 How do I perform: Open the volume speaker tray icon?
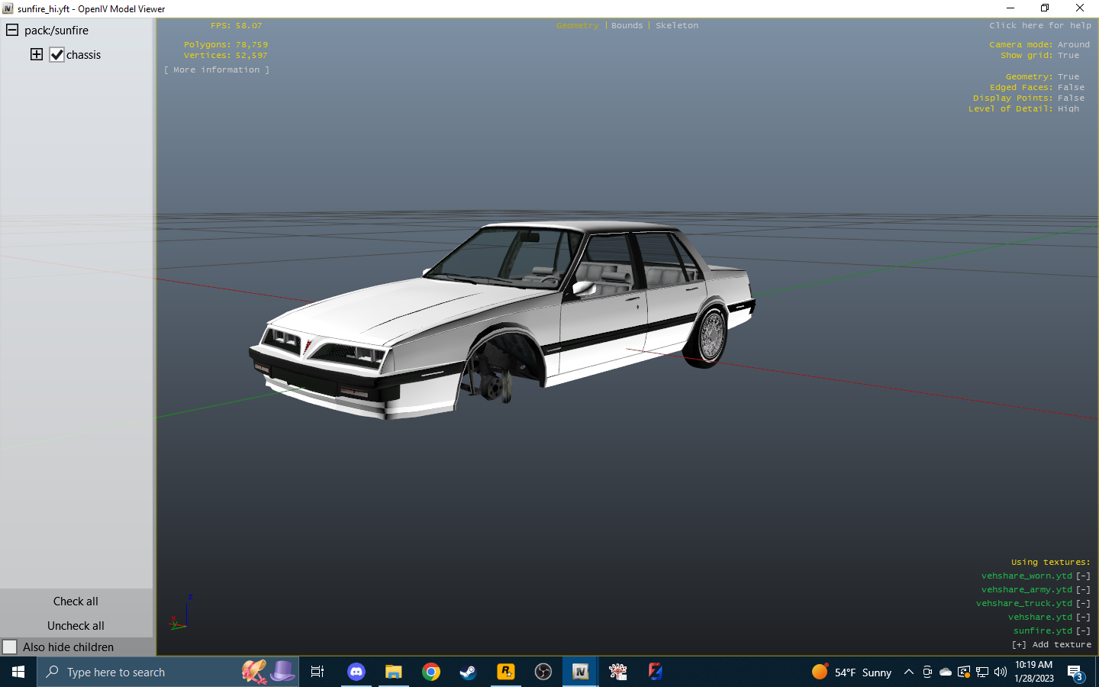tap(1001, 672)
